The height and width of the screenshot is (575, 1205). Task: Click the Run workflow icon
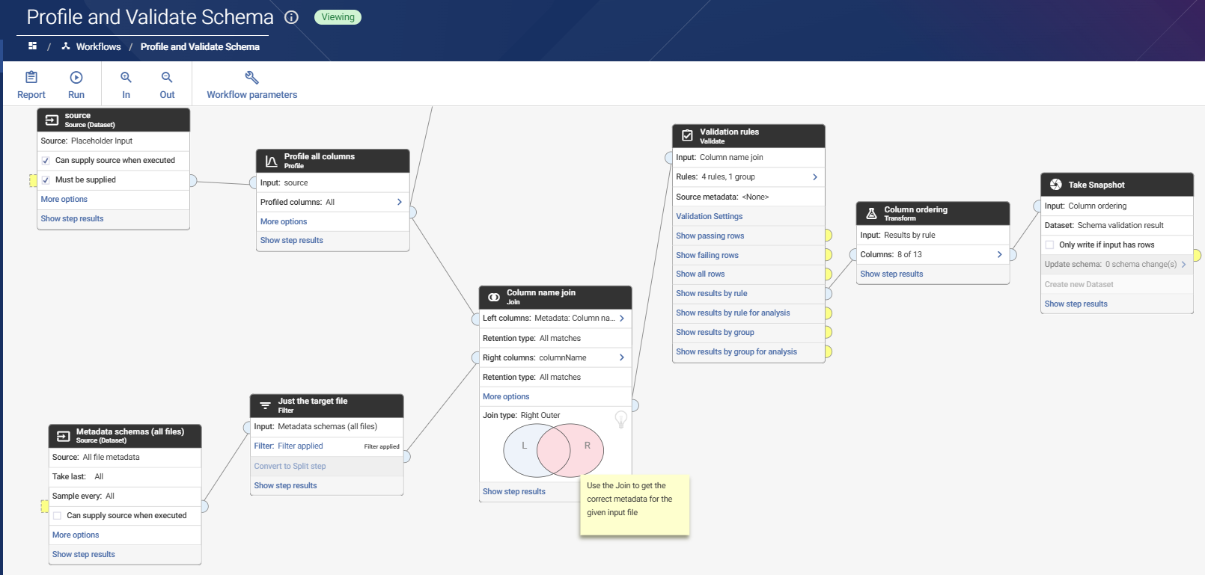point(76,78)
